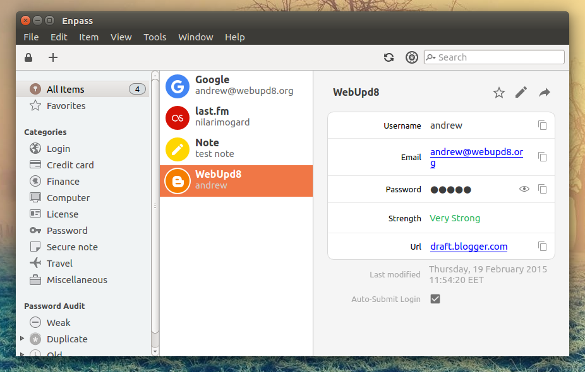Show Weak passwords audit
585x372 pixels.
coord(50,322)
